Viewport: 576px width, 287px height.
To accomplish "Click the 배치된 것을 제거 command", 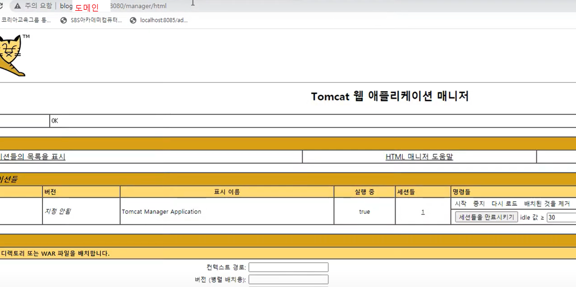I will point(547,203).
